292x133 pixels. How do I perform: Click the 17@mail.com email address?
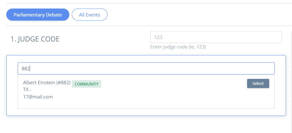pyautogui.click(x=38, y=97)
